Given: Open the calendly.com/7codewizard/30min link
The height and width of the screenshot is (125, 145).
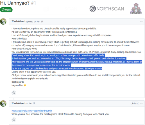Looking at the screenshot, I should point(32,111).
